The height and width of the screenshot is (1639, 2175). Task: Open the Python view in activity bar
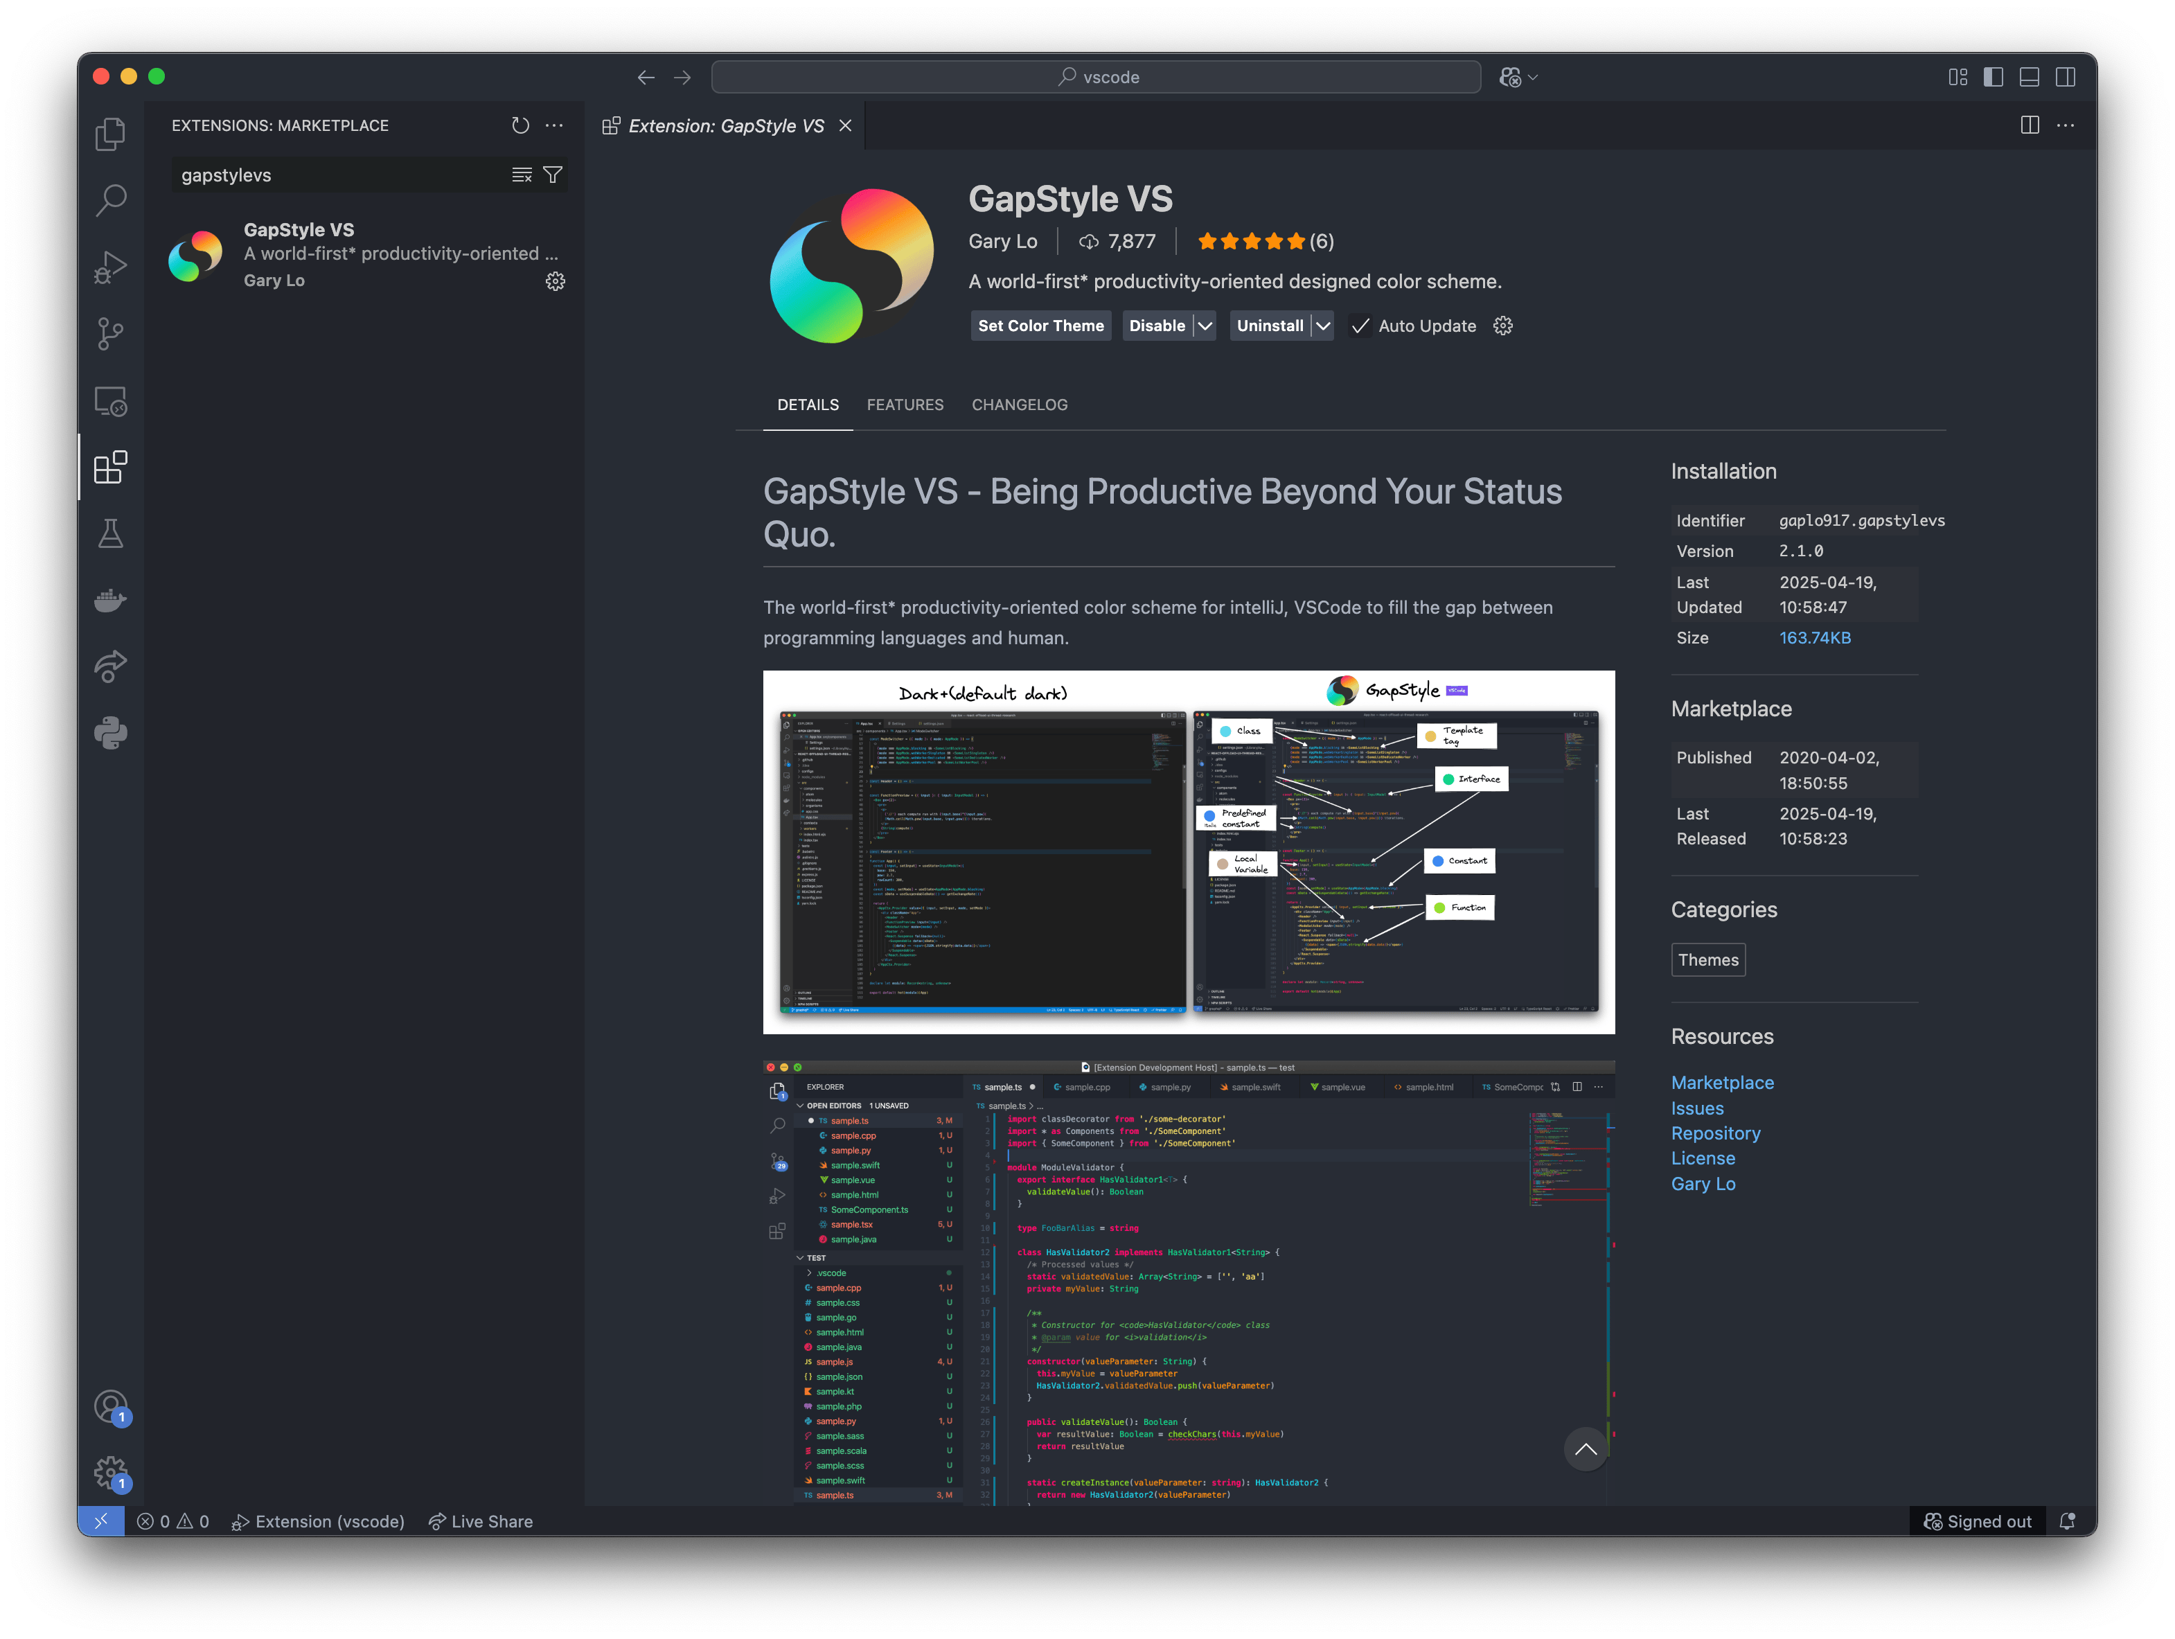coord(110,734)
